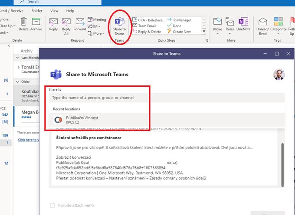
Task: Click the message preview scrollbar
Action: [282, 165]
